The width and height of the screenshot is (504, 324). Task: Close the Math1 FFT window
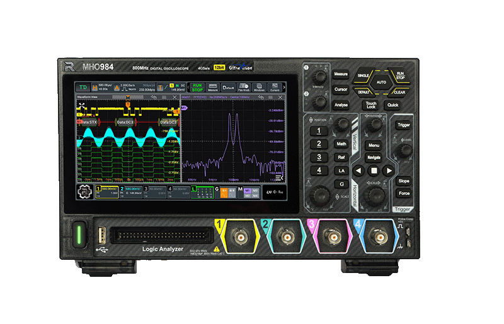tap(280, 97)
